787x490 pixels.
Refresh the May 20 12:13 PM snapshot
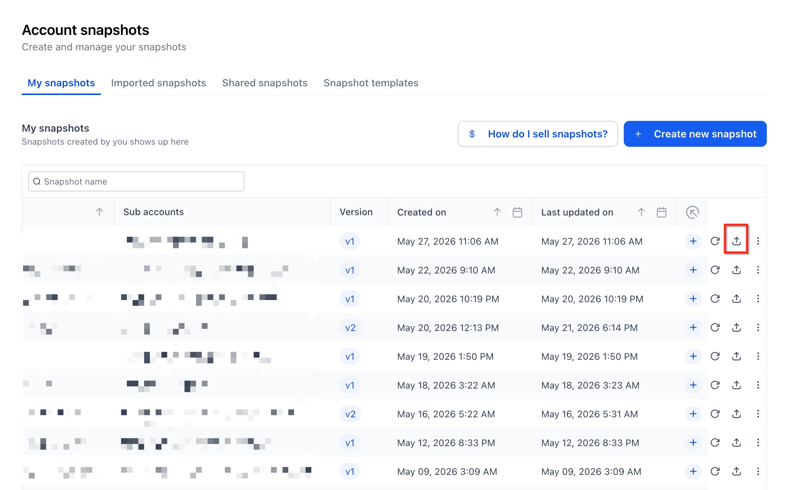[715, 327]
